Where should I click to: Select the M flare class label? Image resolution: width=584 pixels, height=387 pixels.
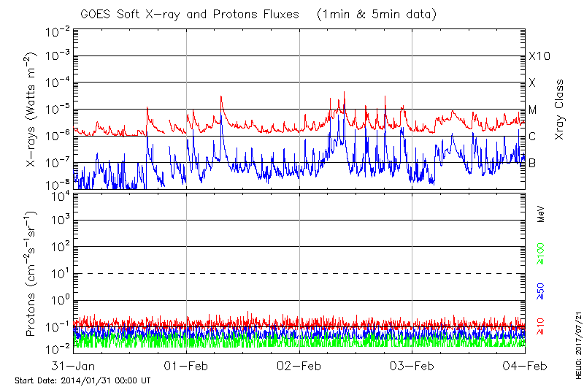pos(533,110)
